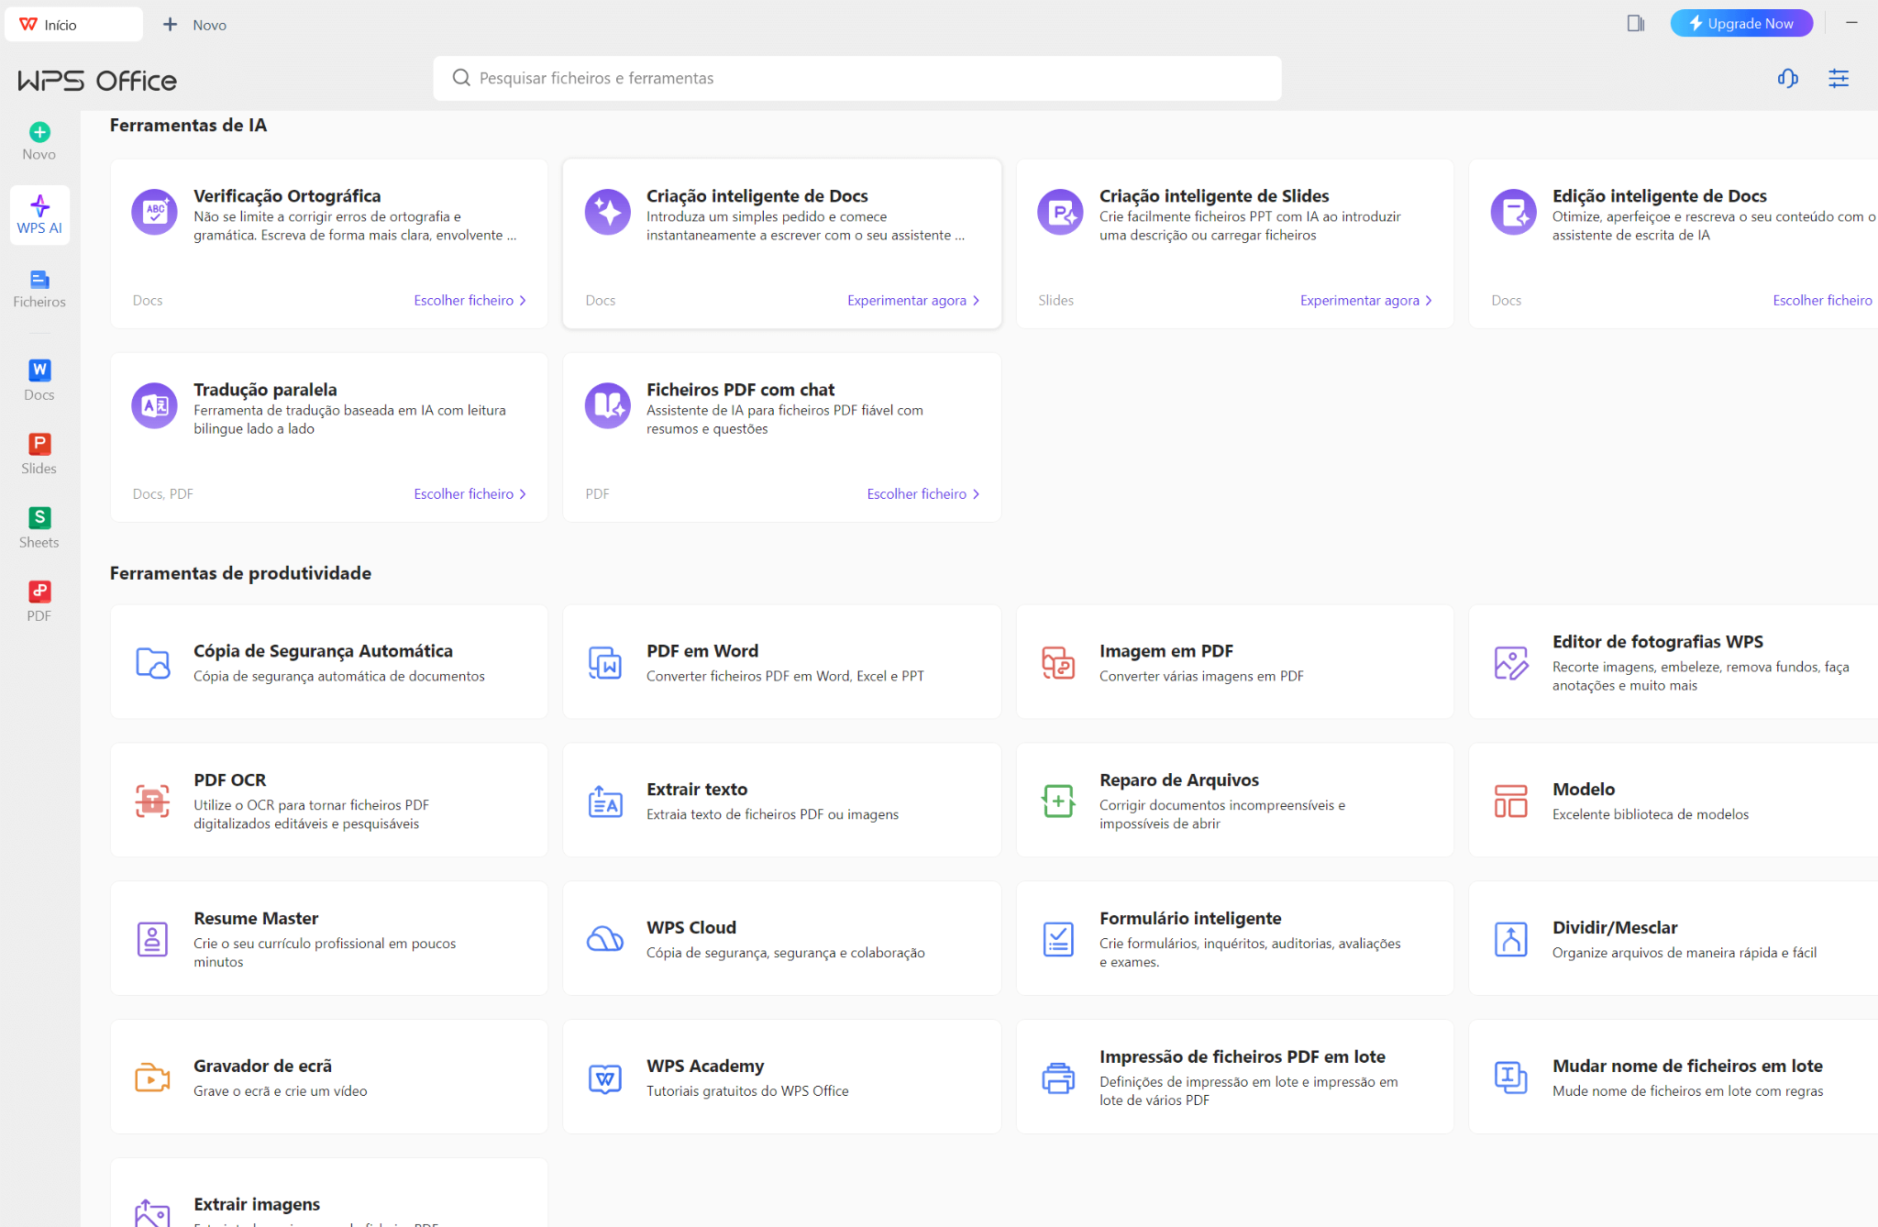This screenshot has height=1227, width=1878.
Task: Open WPS AI in the sidebar
Action: pos(39,216)
